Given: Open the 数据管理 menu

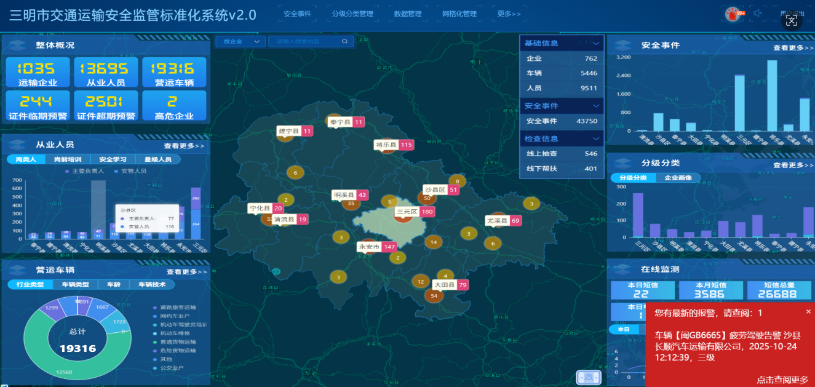Looking at the screenshot, I should point(408,14).
